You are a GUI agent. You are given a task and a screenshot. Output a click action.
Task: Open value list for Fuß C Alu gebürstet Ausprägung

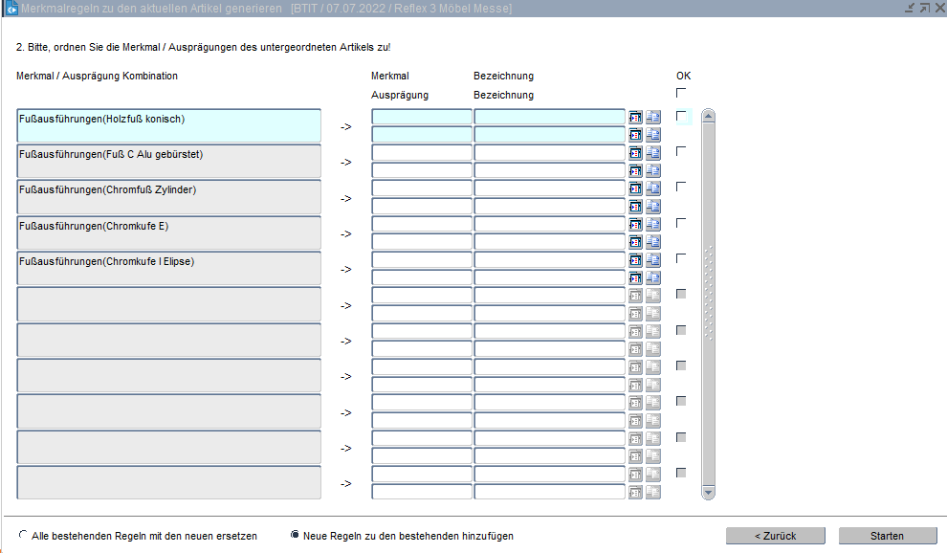pos(635,170)
